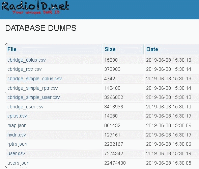Download cbridge_simple_user.csv
199x169 pixels.
pyautogui.click(x=33, y=97)
